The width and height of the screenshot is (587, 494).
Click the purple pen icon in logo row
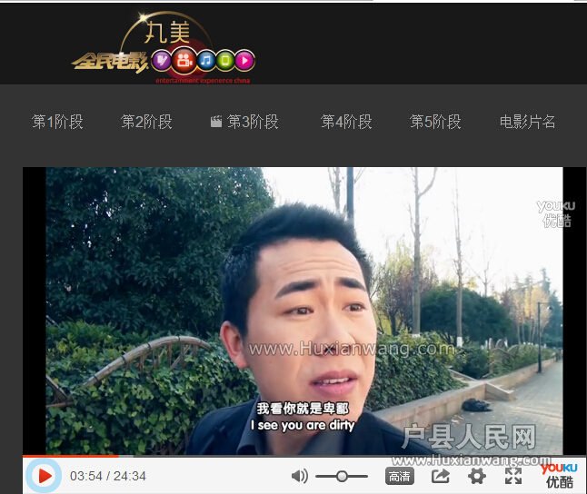pyautogui.click(x=162, y=60)
